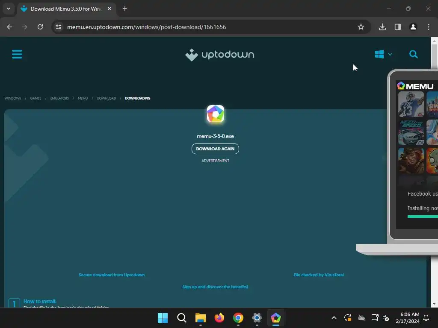Click the DOWNLOADING breadcrumb text
Screen dimensions: 438x328
138,98
